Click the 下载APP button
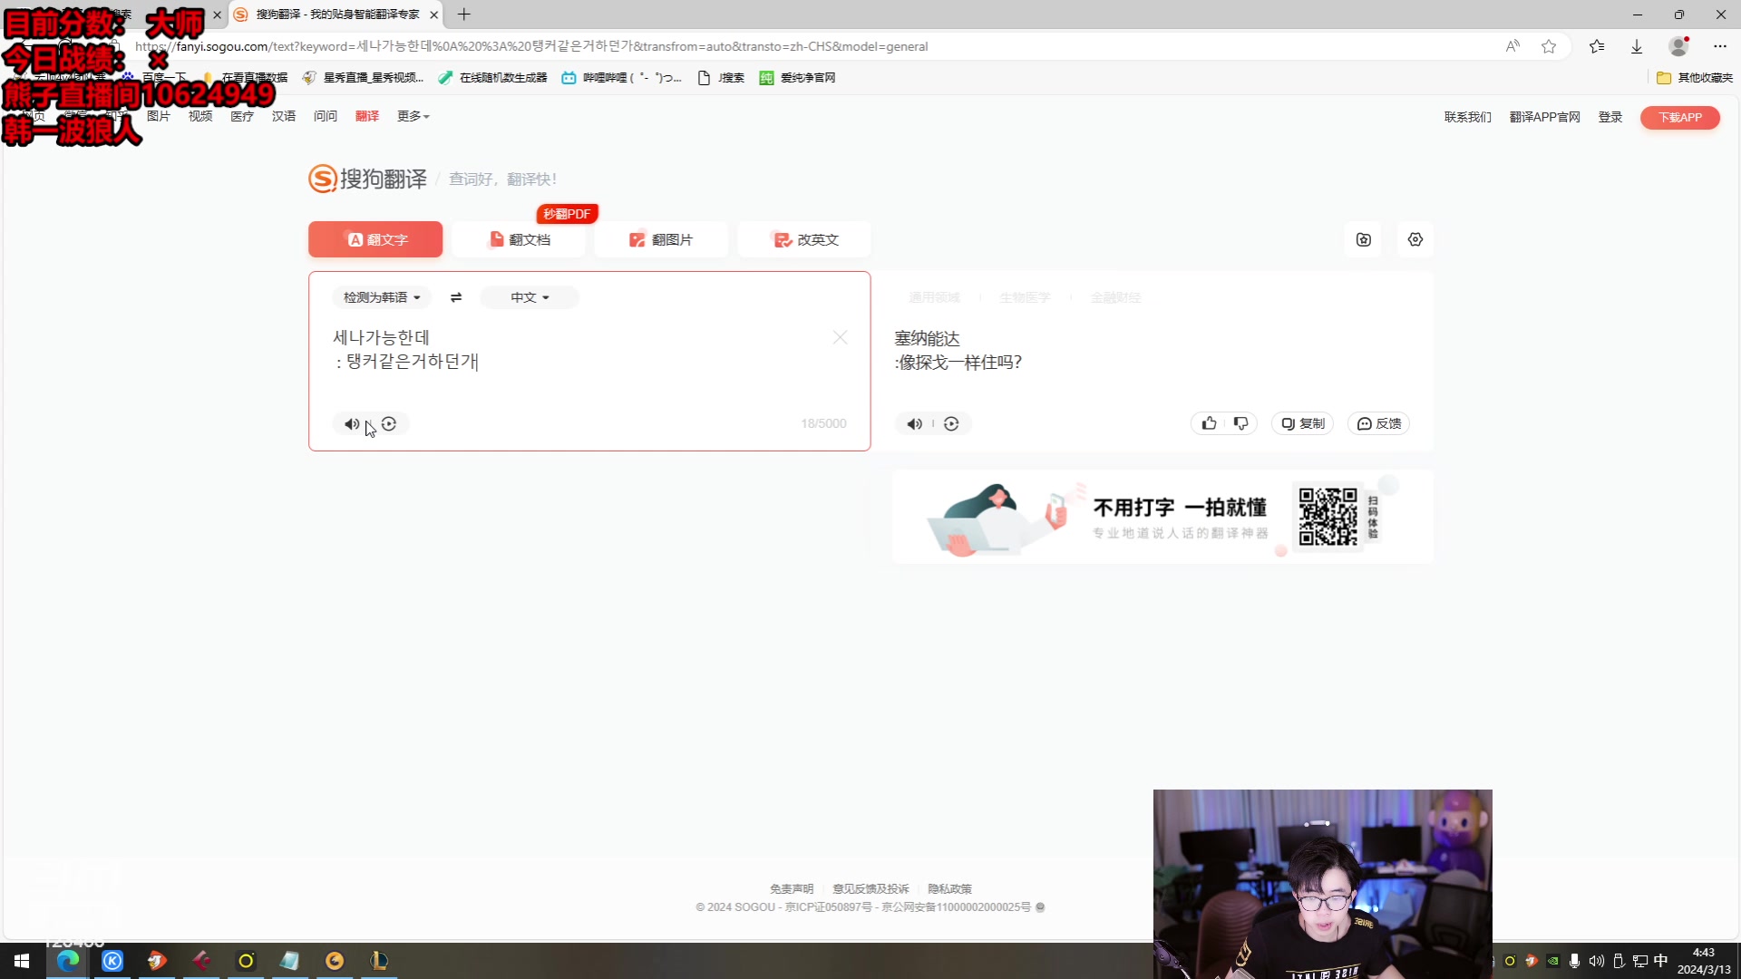 coord(1679,117)
